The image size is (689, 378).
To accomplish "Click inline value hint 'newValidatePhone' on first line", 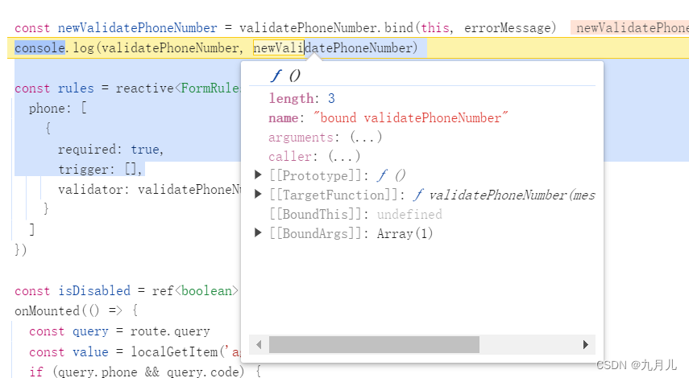I will coord(630,27).
